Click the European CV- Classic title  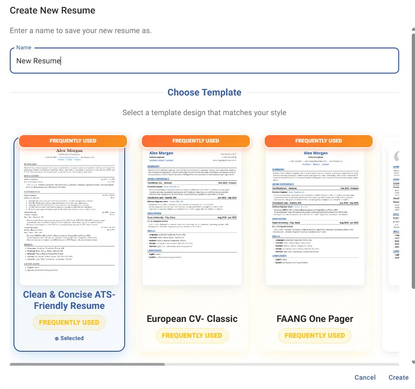[x=192, y=319]
